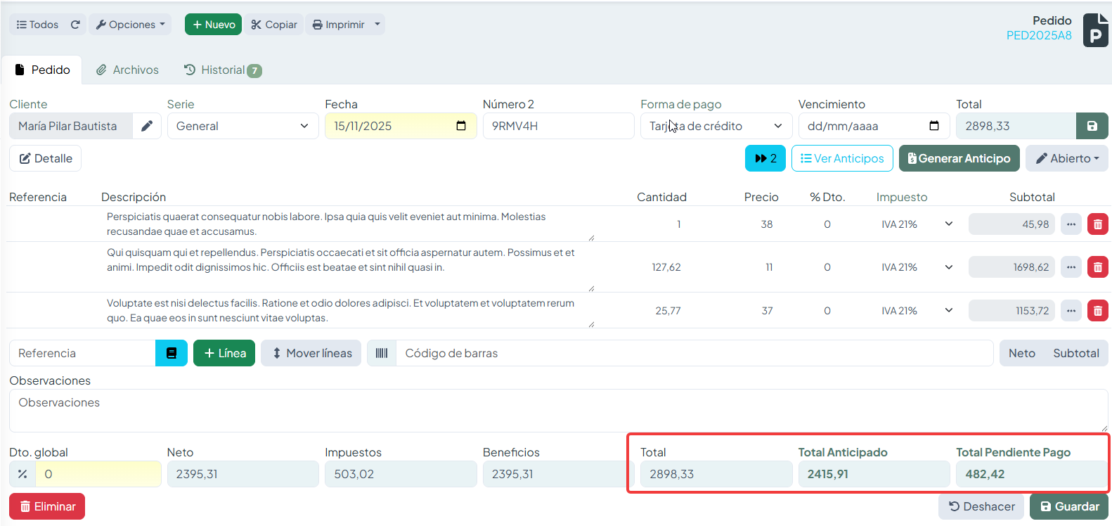The height and width of the screenshot is (526, 1112).
Task: Open the Serie General dropdown
Action: pos(243,126)
